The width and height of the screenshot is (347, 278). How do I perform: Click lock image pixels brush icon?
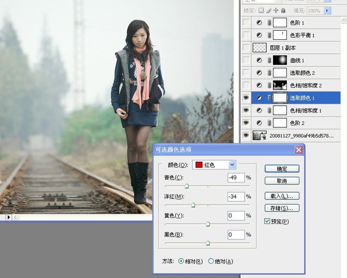coord(269,11)
